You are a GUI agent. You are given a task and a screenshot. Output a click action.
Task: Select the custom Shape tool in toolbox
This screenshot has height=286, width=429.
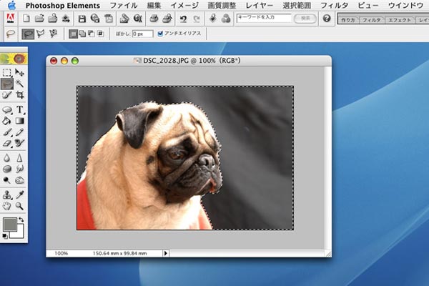tap(7, 109)
